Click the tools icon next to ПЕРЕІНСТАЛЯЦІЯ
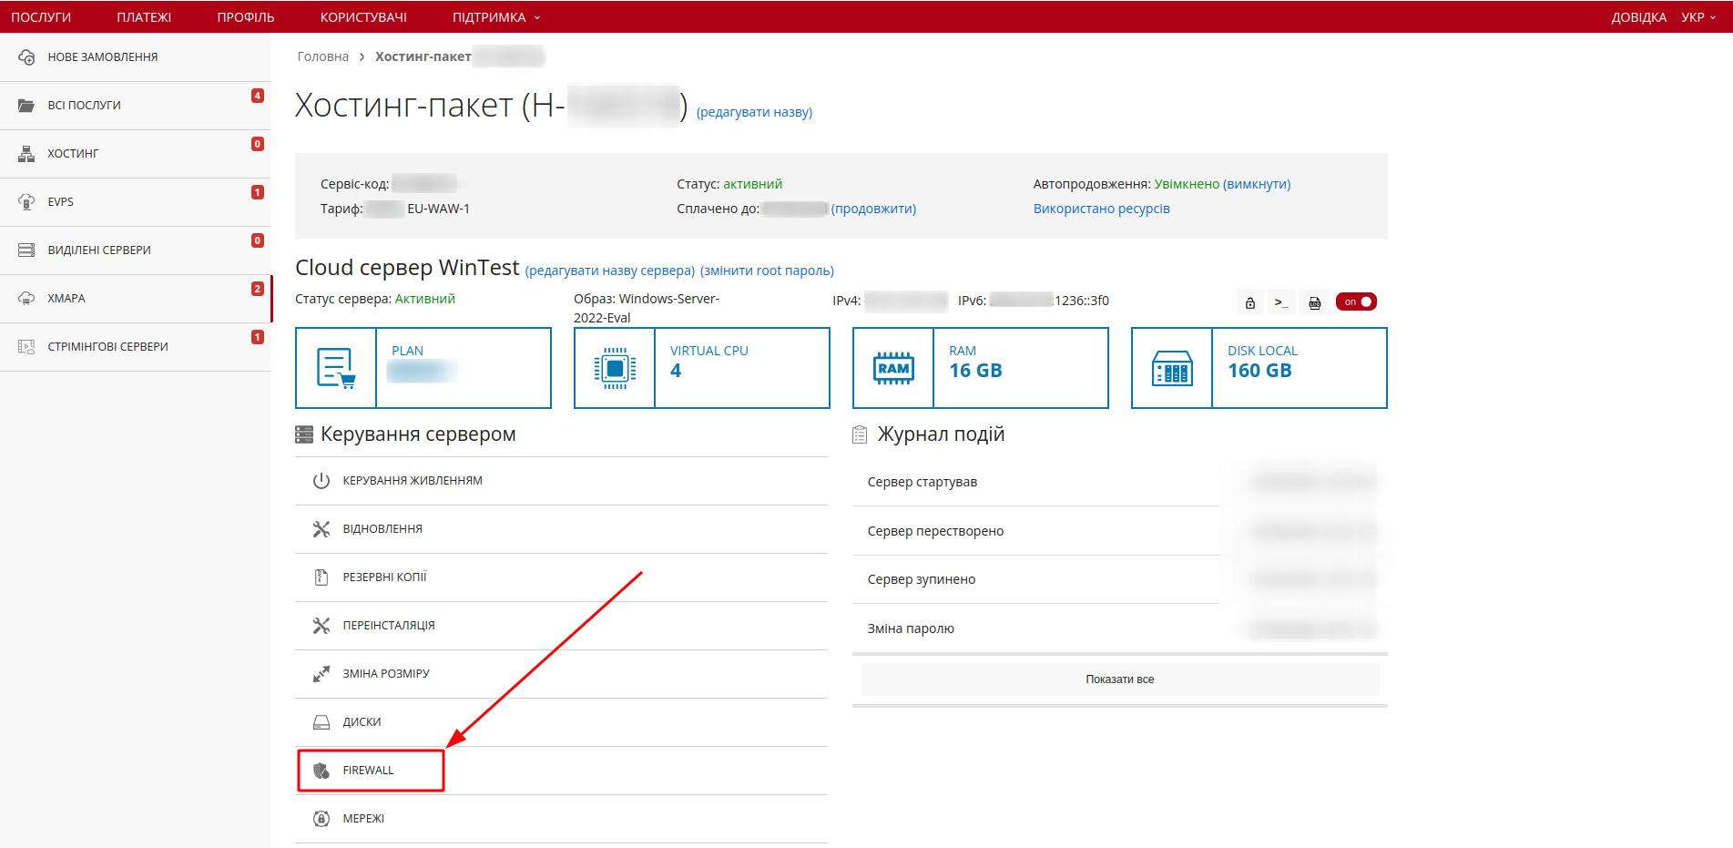 (321, 626)
